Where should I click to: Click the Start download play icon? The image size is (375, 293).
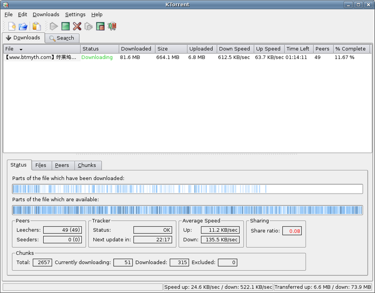(54, 26)
